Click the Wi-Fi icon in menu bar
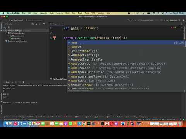The height and width of the screenshot is (139, 186). (x=154, y=13)
